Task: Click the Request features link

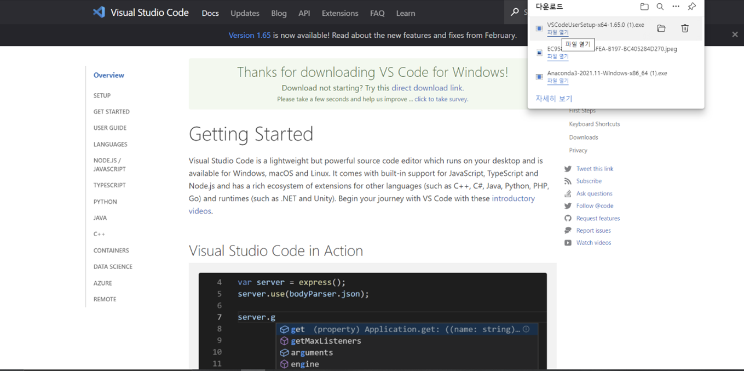Action: pyautogui.click(x=598, y=218)
